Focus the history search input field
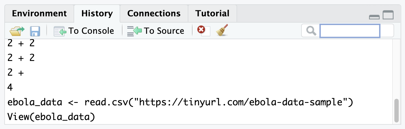 point(350,31)
